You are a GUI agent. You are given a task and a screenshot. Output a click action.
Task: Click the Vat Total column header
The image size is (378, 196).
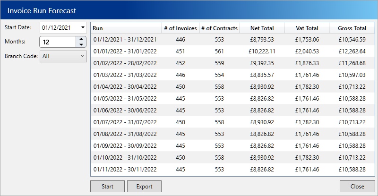[x=307, y=28]
